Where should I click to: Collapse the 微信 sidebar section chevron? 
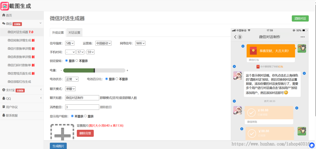41,23
